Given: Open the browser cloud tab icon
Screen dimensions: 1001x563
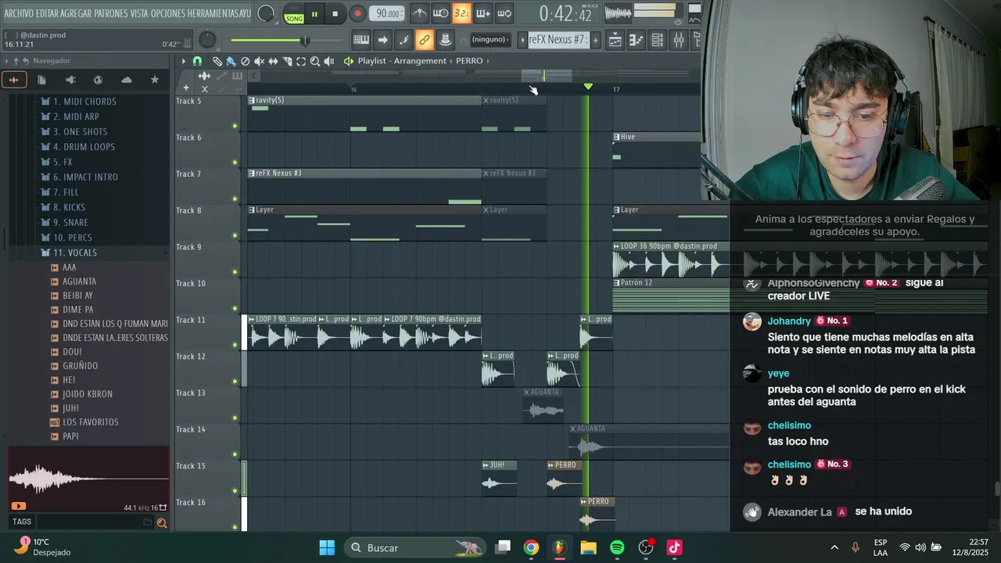Looking at the screenshot, I should (x=127, y=80).
